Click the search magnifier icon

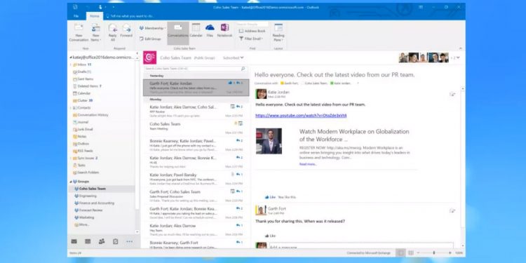click(243, 69)
